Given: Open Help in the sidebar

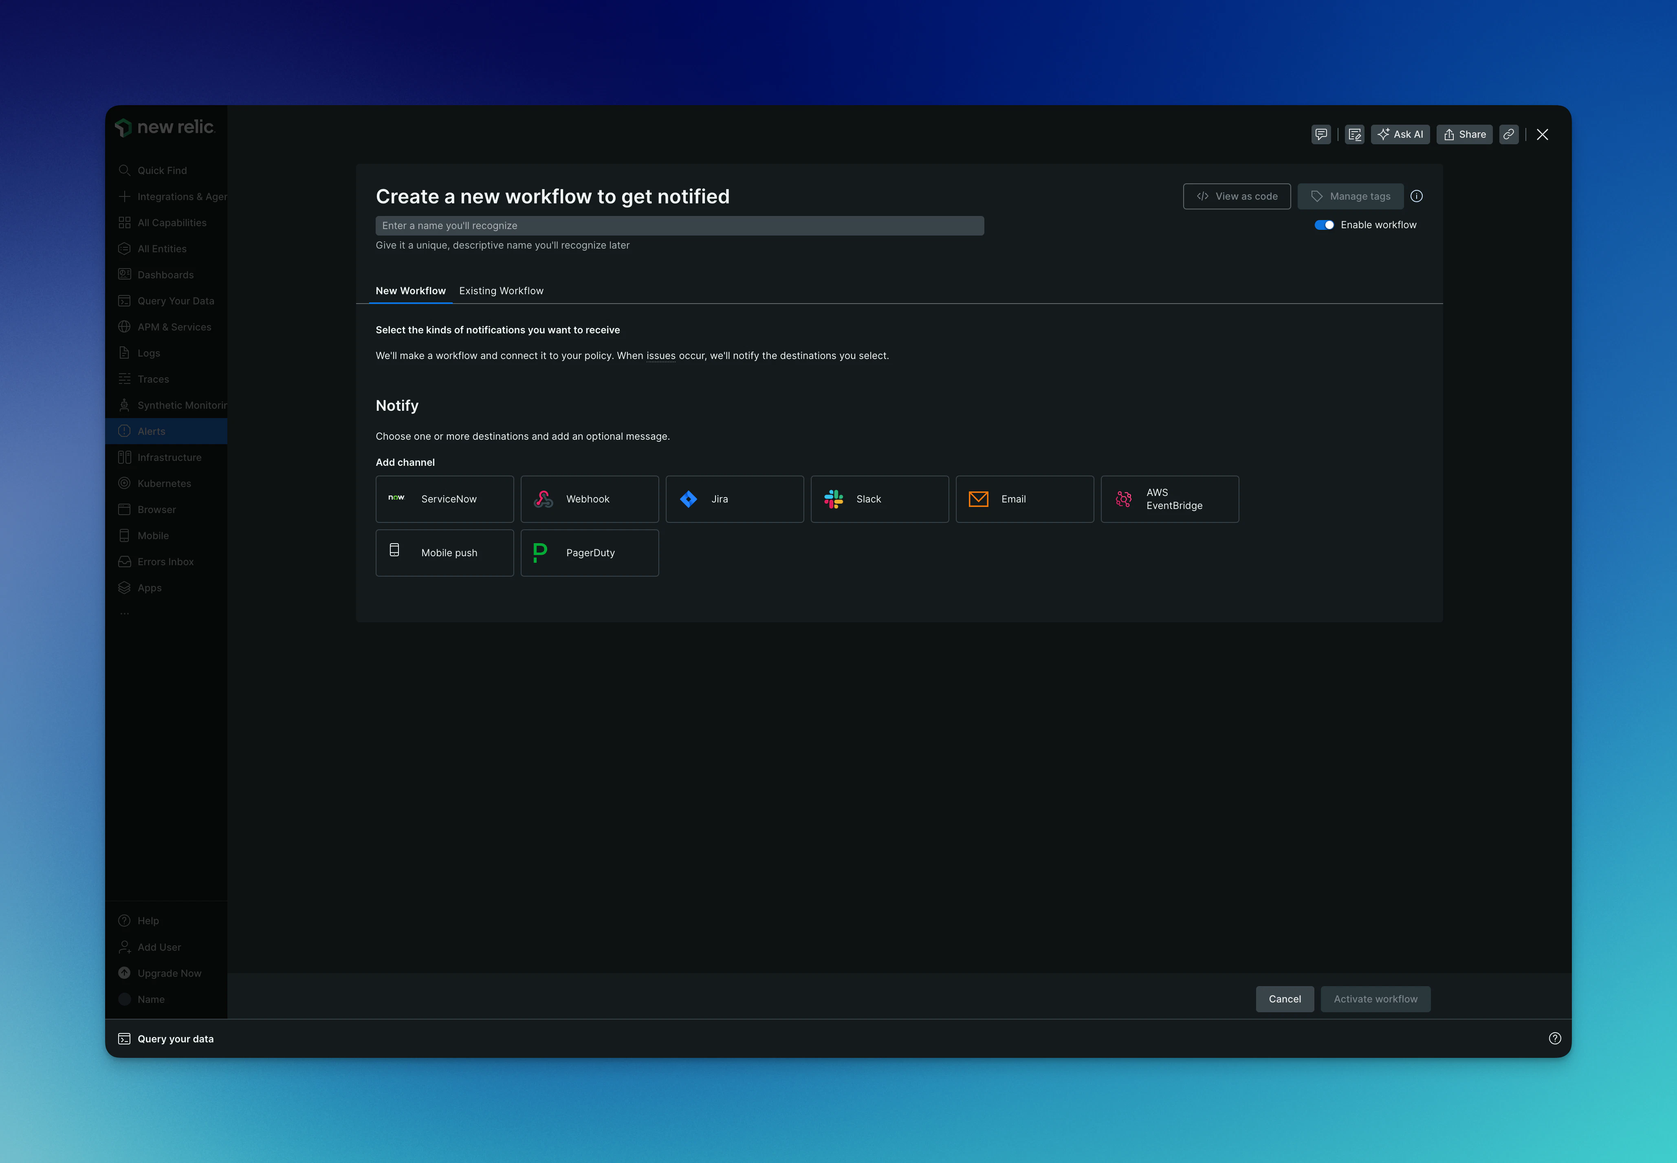Looking at the screenshot, I should [166, 921].
